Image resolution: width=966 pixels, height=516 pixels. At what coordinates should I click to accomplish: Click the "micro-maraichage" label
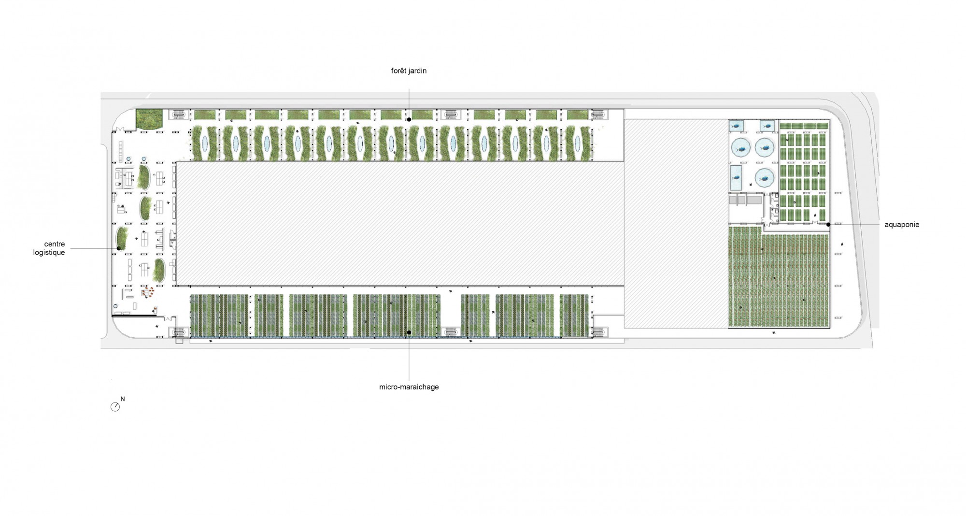click(409, 387)
